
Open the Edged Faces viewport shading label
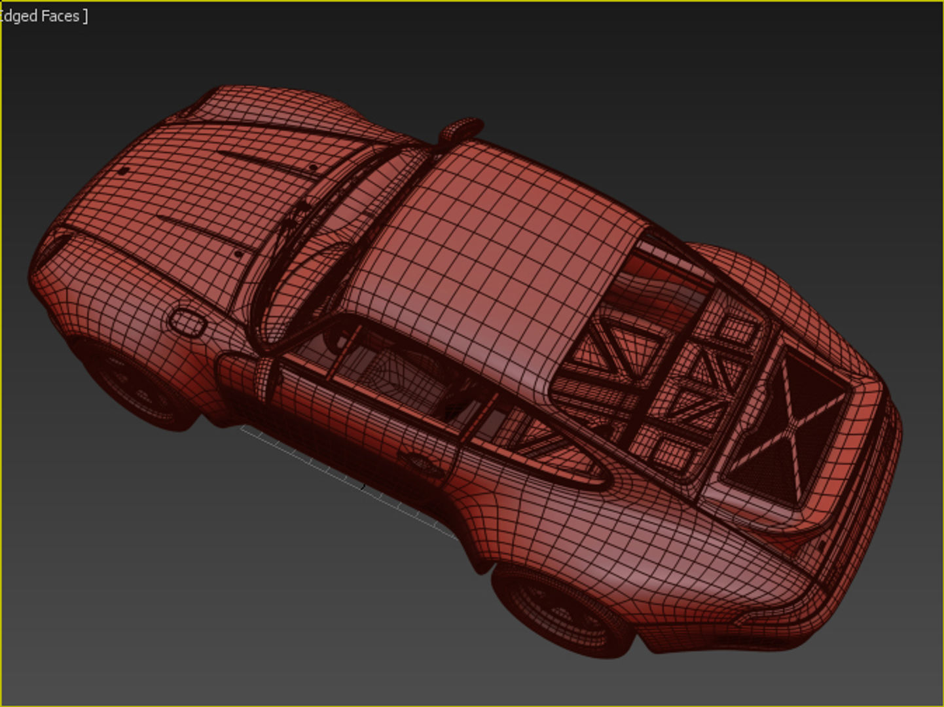click(x=43, y=16)
